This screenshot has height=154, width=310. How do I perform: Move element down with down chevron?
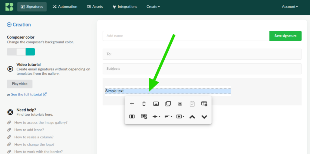(x=204, y=117)
